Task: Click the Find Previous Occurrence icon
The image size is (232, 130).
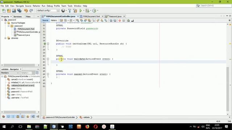Action: [82, 21]
